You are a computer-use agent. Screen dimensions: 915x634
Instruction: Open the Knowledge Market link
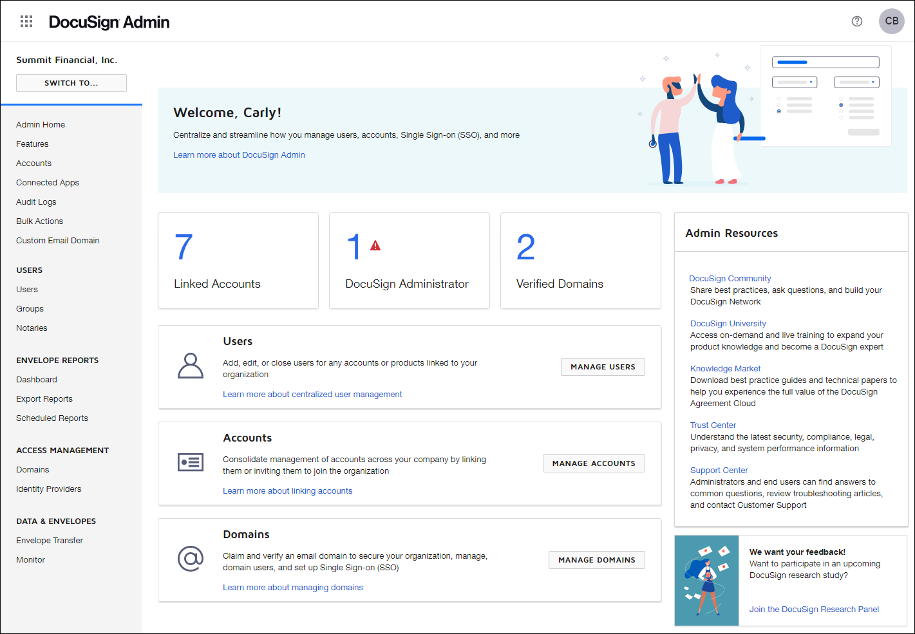click(725, 369)
